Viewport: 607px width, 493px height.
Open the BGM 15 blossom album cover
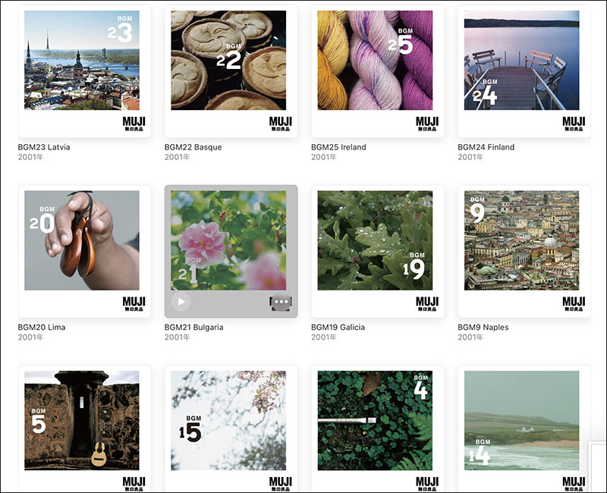231,429
